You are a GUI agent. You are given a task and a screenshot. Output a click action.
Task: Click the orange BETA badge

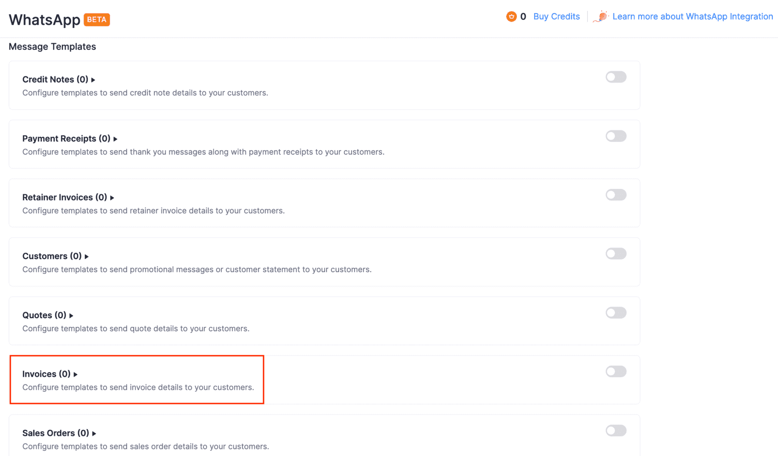97,20
